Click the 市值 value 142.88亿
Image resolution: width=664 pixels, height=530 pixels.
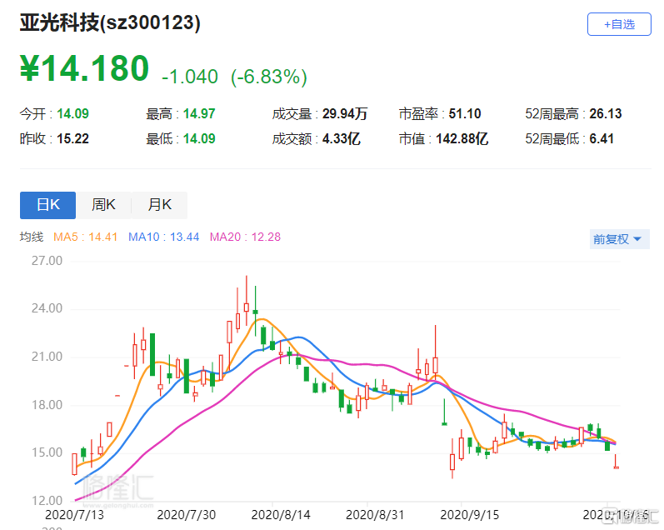point(462,138)
